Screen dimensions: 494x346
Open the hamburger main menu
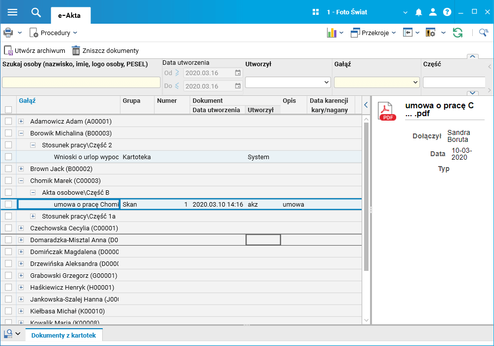click(12, 12)
